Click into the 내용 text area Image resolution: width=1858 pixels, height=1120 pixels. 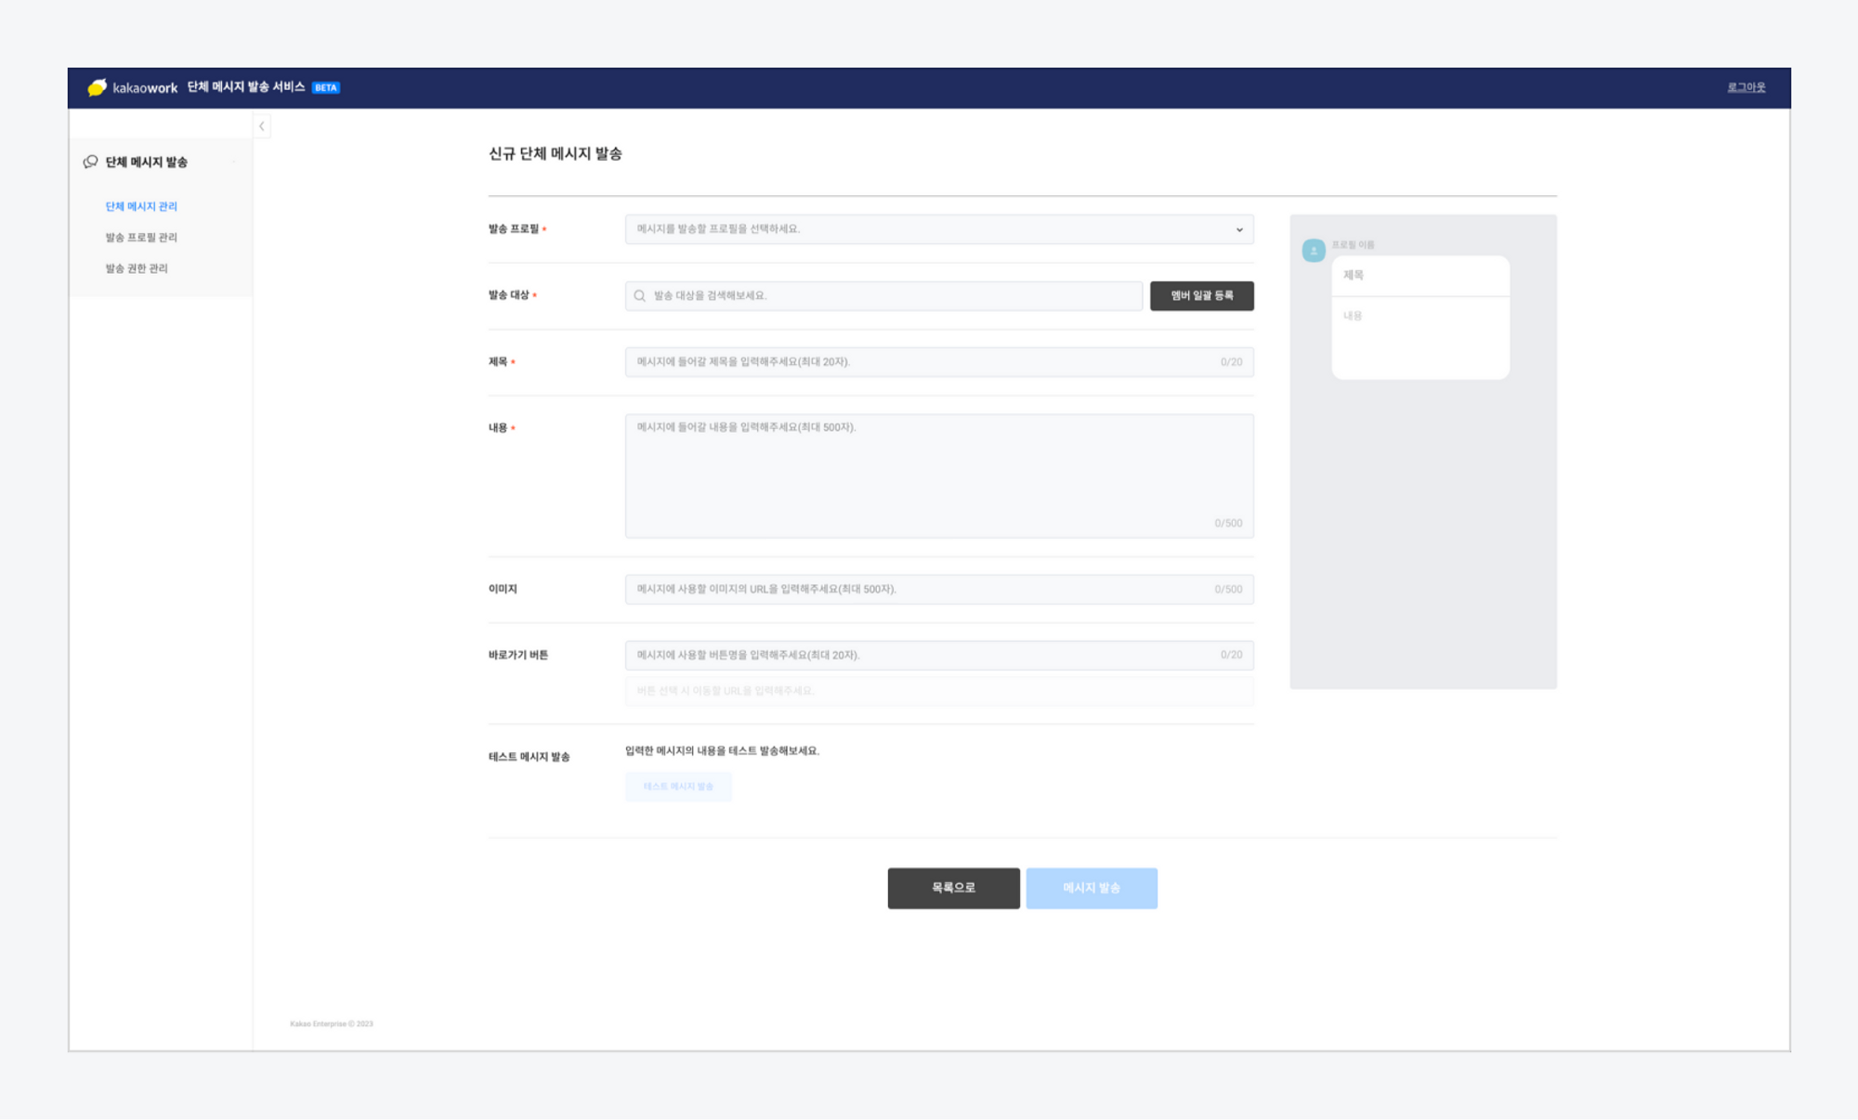pos(938,475)
